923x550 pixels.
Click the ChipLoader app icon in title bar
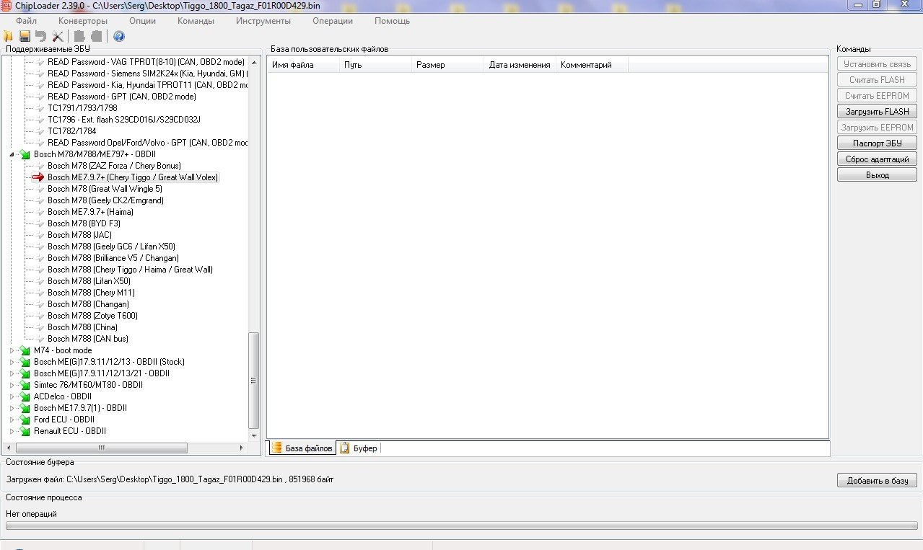point(6,5)
